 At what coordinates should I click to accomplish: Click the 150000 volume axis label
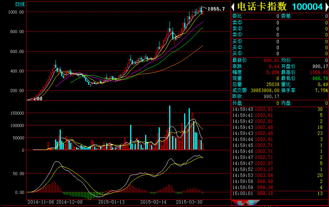click(17, 113)
